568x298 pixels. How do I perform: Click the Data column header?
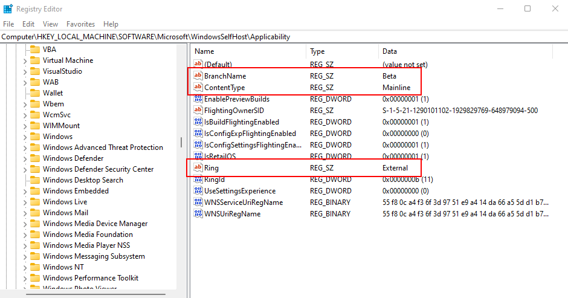pos(465,51)
